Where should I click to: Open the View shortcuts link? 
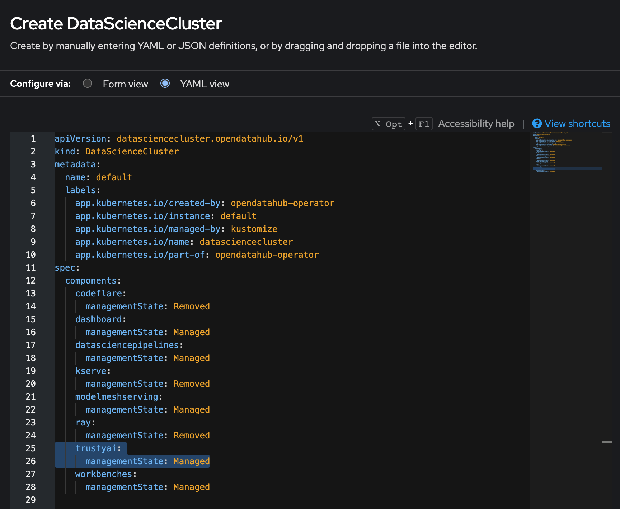(x=577, y=124)
